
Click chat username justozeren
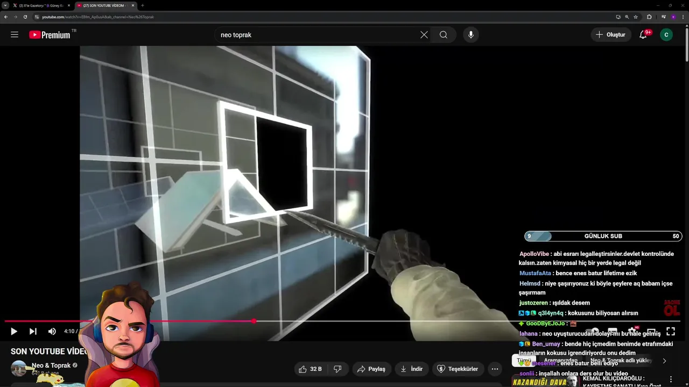pos(533,303)
